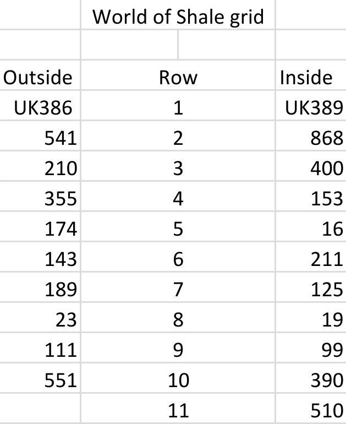Select the Inside cell with value 868
346x424 pixels.
311,135
